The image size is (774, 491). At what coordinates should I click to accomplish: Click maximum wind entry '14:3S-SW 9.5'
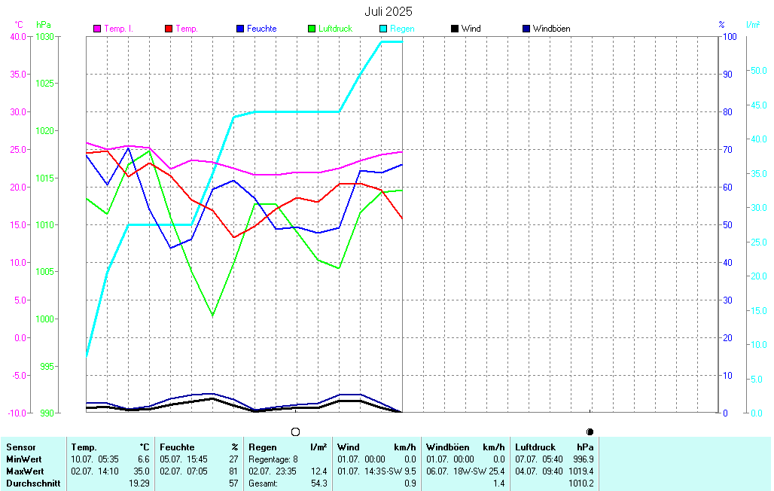coord(392,471)
